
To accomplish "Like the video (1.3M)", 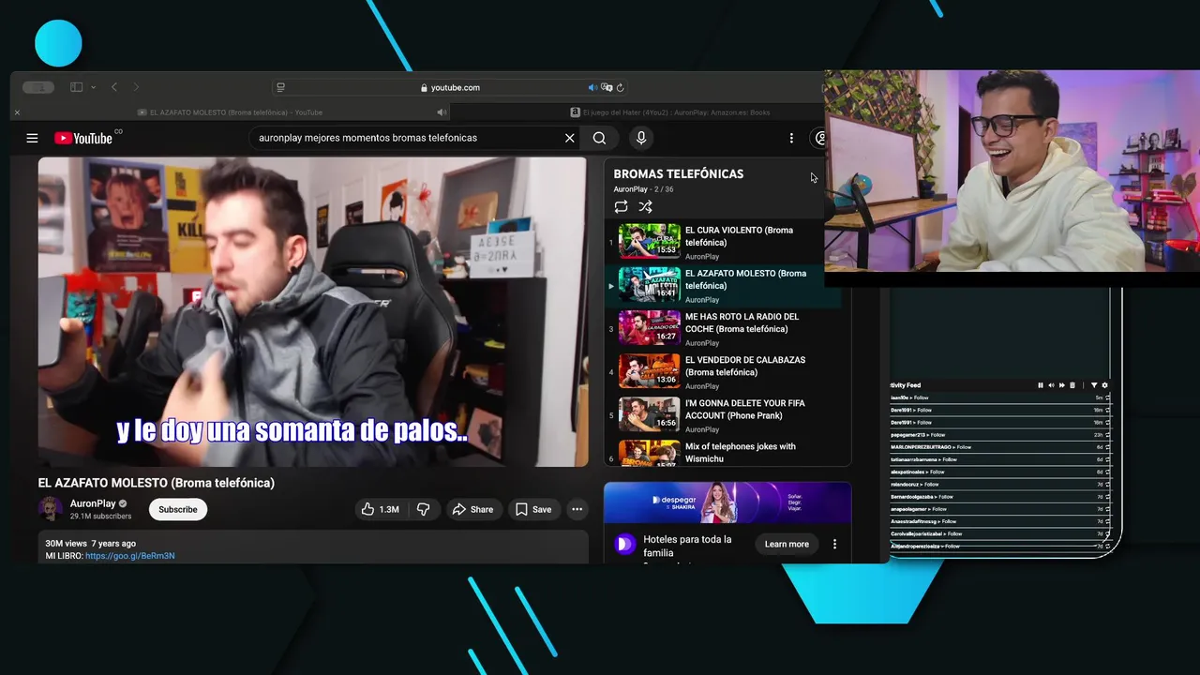I will [x=380, y=509].
